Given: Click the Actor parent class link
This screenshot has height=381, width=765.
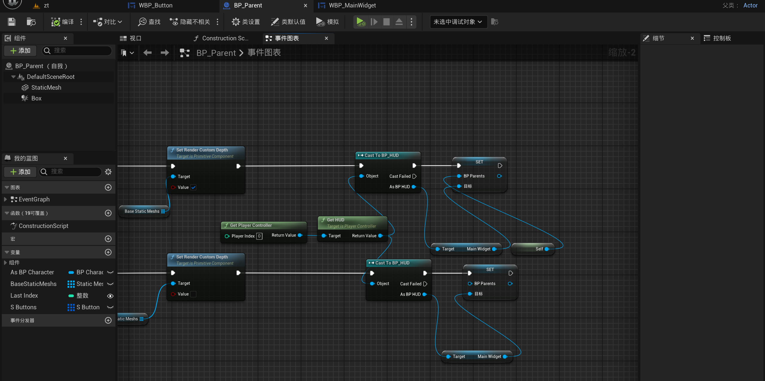Looking at the screenshot, I should pyautogui.click(x=750, y=5).
